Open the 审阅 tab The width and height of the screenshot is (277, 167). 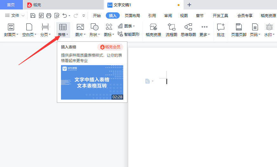[x=168, y=16]
